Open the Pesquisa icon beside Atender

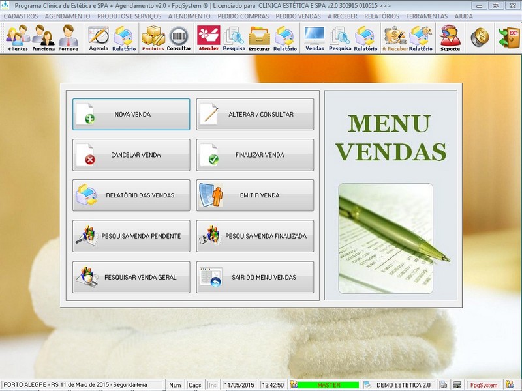234,38
